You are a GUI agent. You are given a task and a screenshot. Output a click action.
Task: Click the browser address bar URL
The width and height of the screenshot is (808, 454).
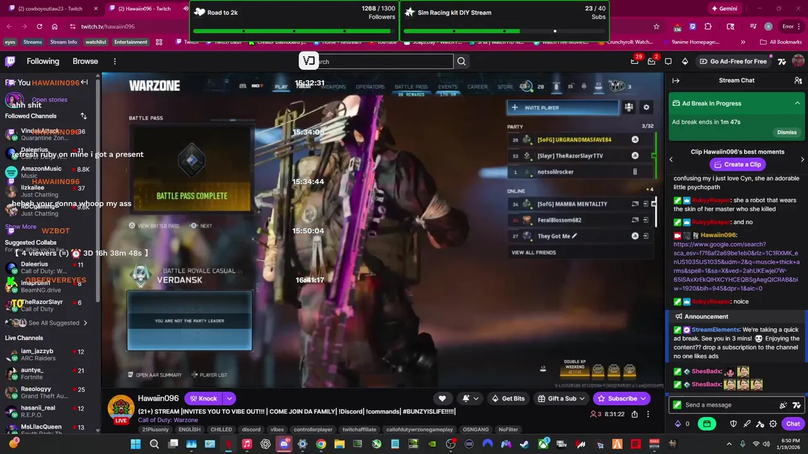[x=108, y=26]
